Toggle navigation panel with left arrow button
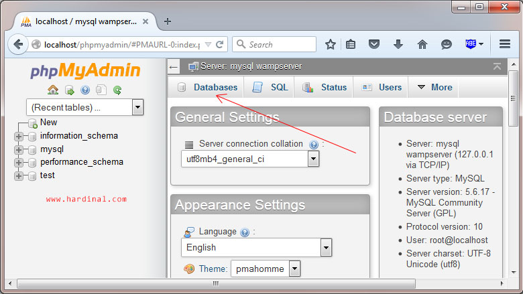The image size is (523, 294). click(174, 67)
